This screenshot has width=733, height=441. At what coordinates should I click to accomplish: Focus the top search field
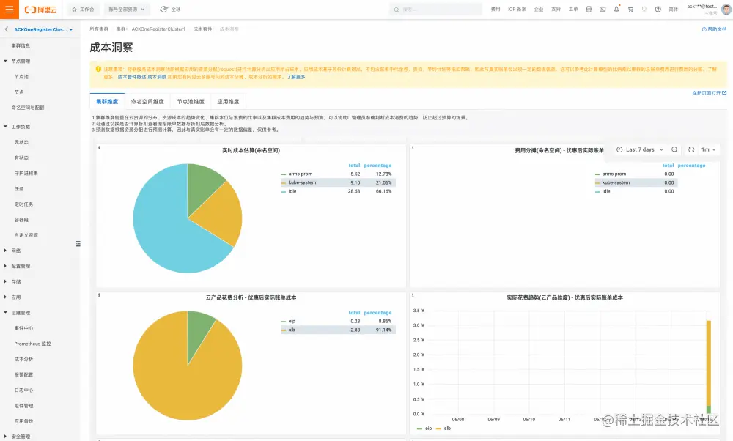(x=435, y=10)
